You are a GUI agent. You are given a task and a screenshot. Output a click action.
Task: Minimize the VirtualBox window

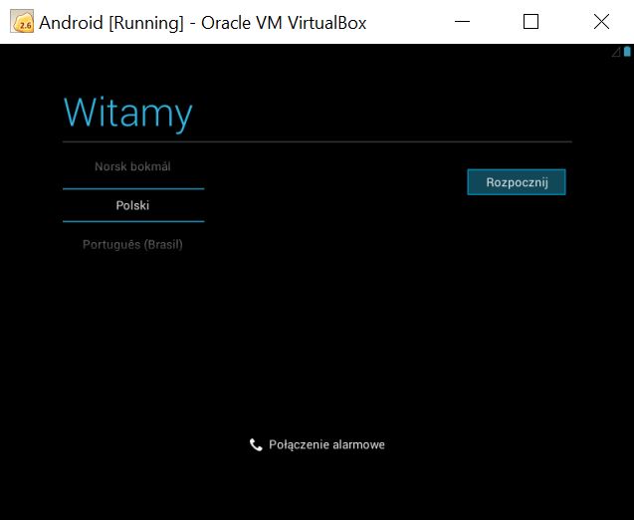pos(462,22)
